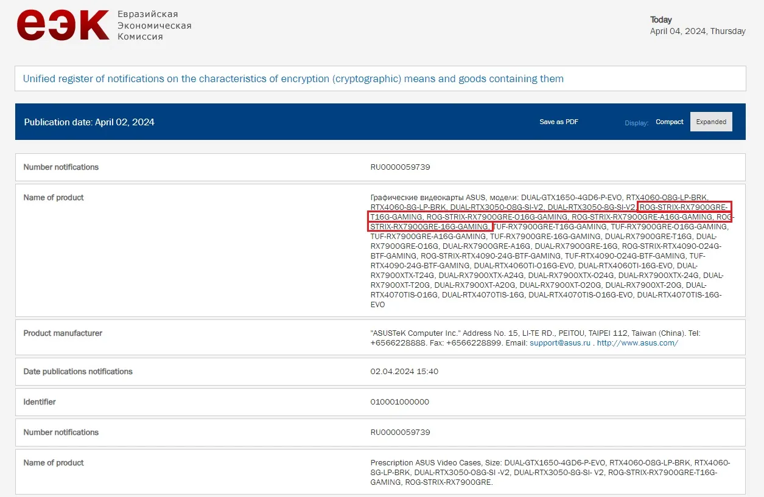The height and width of the screenshot is (497, 764).
Task: Click the Display: label in the header
Action: pos(636,123)
